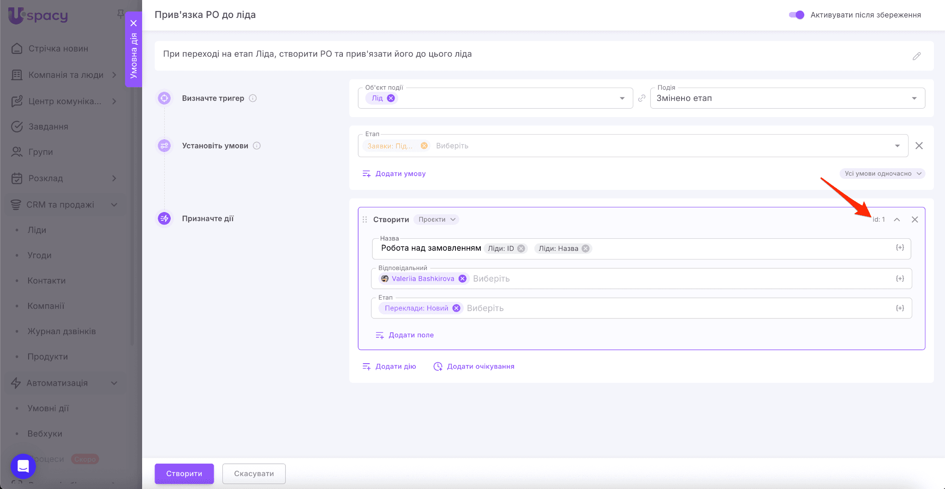Image resolution: width=945 pixels, height=489 pixels.
Task: Open Завдання in the sidebar
Action: (48, 127)
